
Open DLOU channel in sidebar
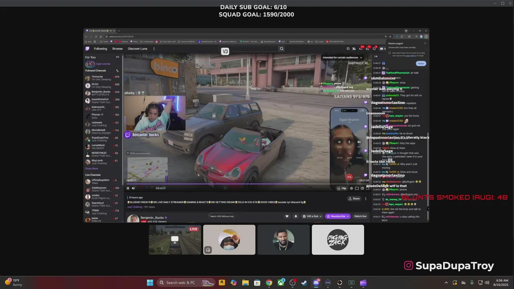[x=102, y=85]
